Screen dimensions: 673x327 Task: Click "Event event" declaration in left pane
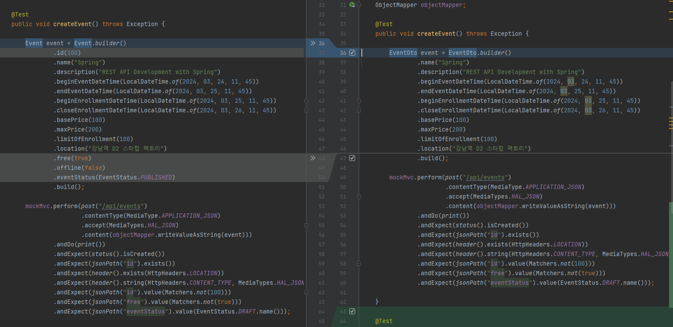pos(45,43)
